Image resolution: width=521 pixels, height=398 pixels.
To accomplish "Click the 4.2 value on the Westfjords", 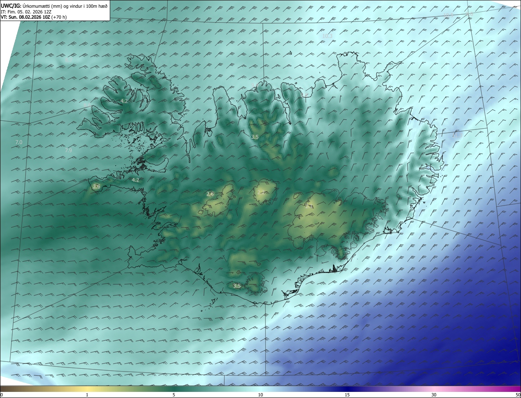I will coord(124,101).
